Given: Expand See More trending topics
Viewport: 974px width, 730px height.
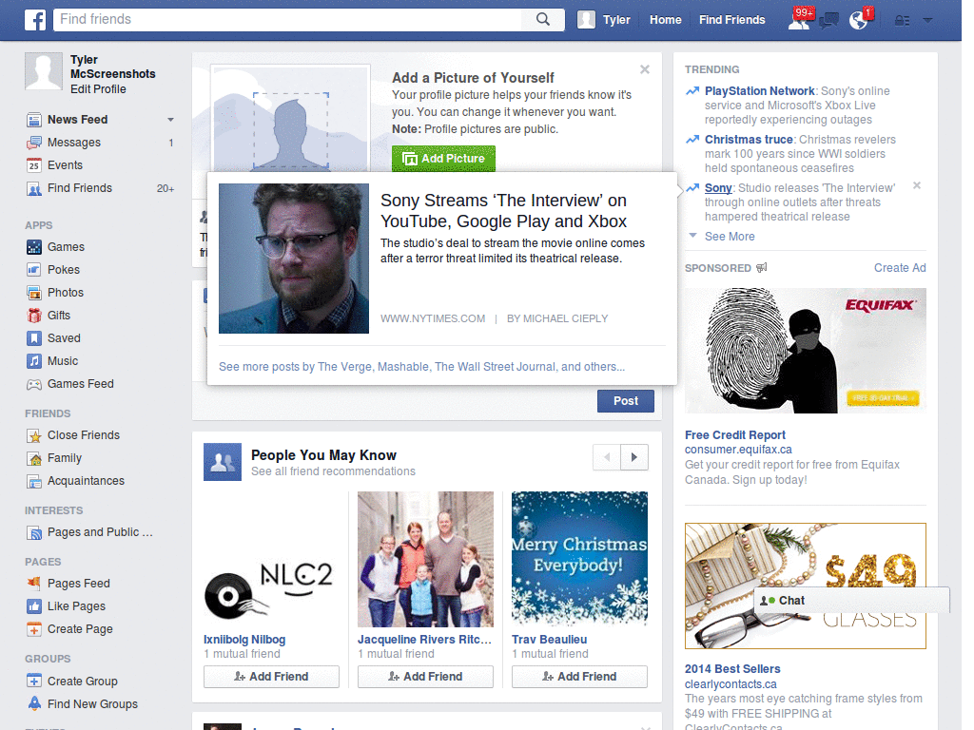Looking at the screenshot, I should (730, 237).
